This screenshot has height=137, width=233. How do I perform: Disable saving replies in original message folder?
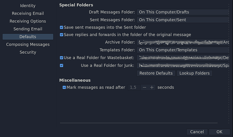pyautogui.click(x=61, y=35)
